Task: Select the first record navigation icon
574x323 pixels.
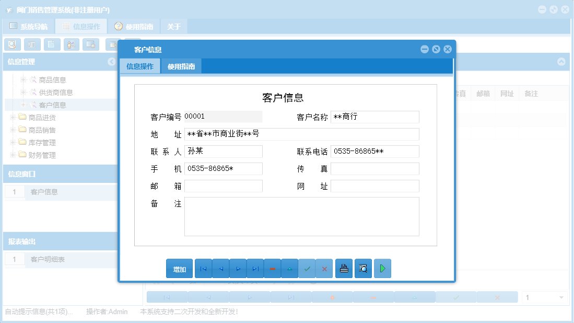Action: coord(203,268)
